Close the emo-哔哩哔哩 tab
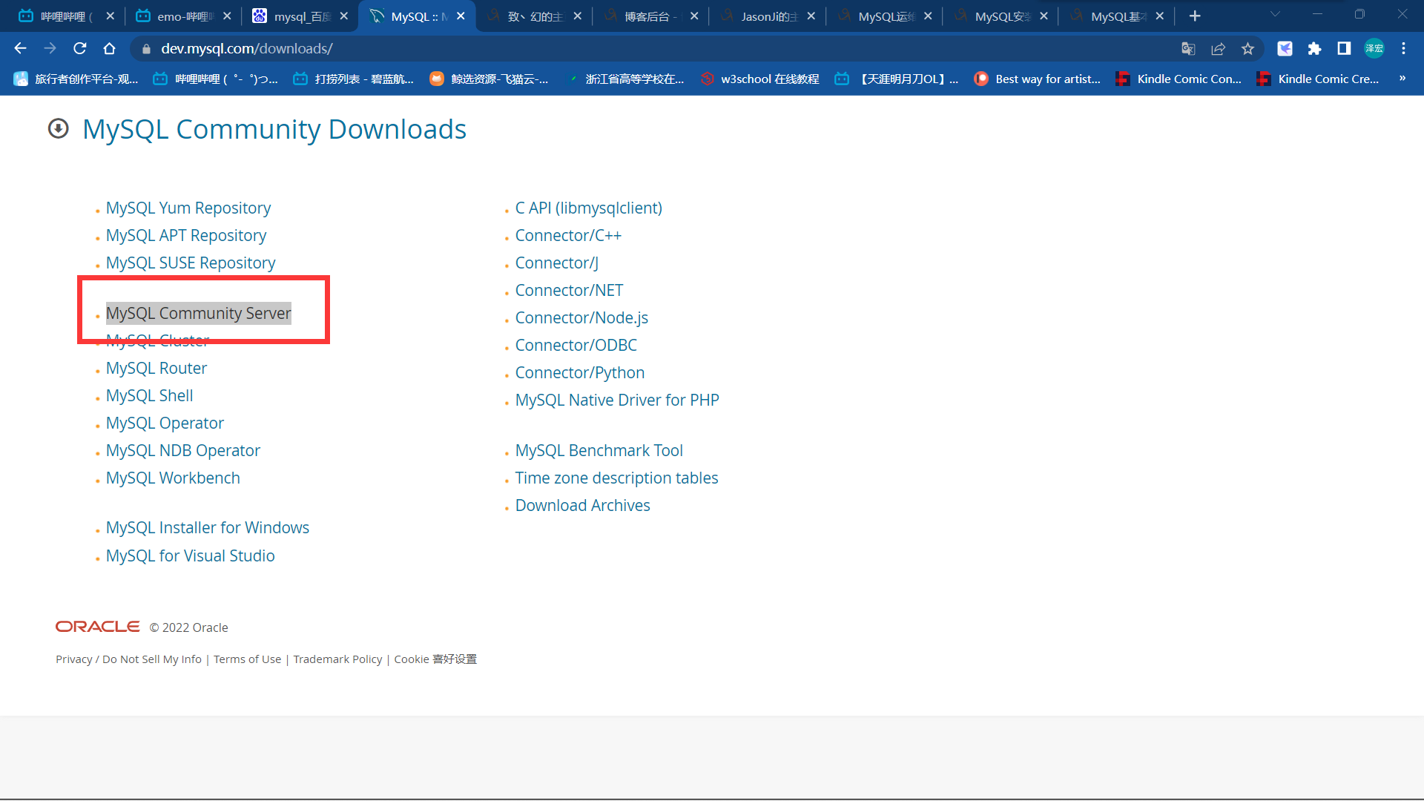The image size is (1424, 801). 227,16
